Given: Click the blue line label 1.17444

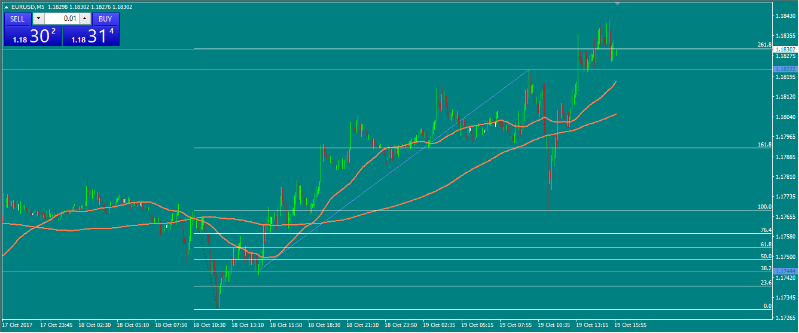Looking at the screenshot, I should [x=786, y=271].
